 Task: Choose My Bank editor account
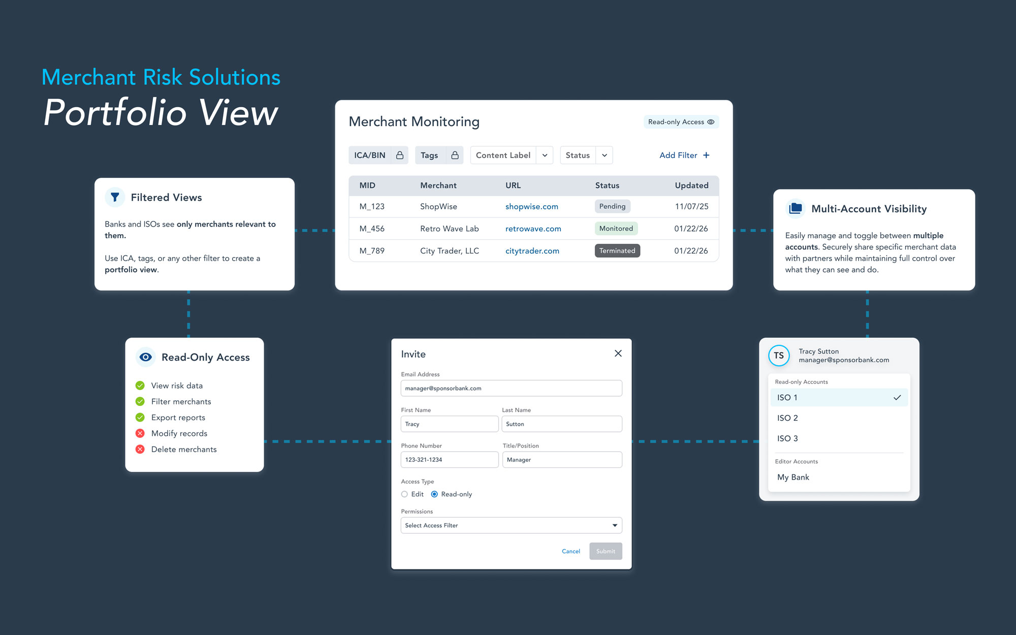(793, 477)
